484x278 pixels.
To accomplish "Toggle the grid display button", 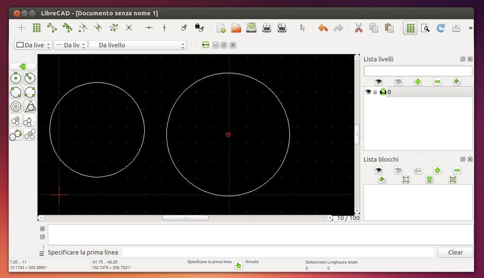I will tap(410, 28).
